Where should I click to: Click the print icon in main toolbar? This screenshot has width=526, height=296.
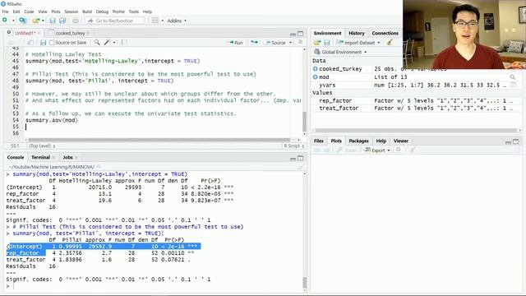[76, 21]
